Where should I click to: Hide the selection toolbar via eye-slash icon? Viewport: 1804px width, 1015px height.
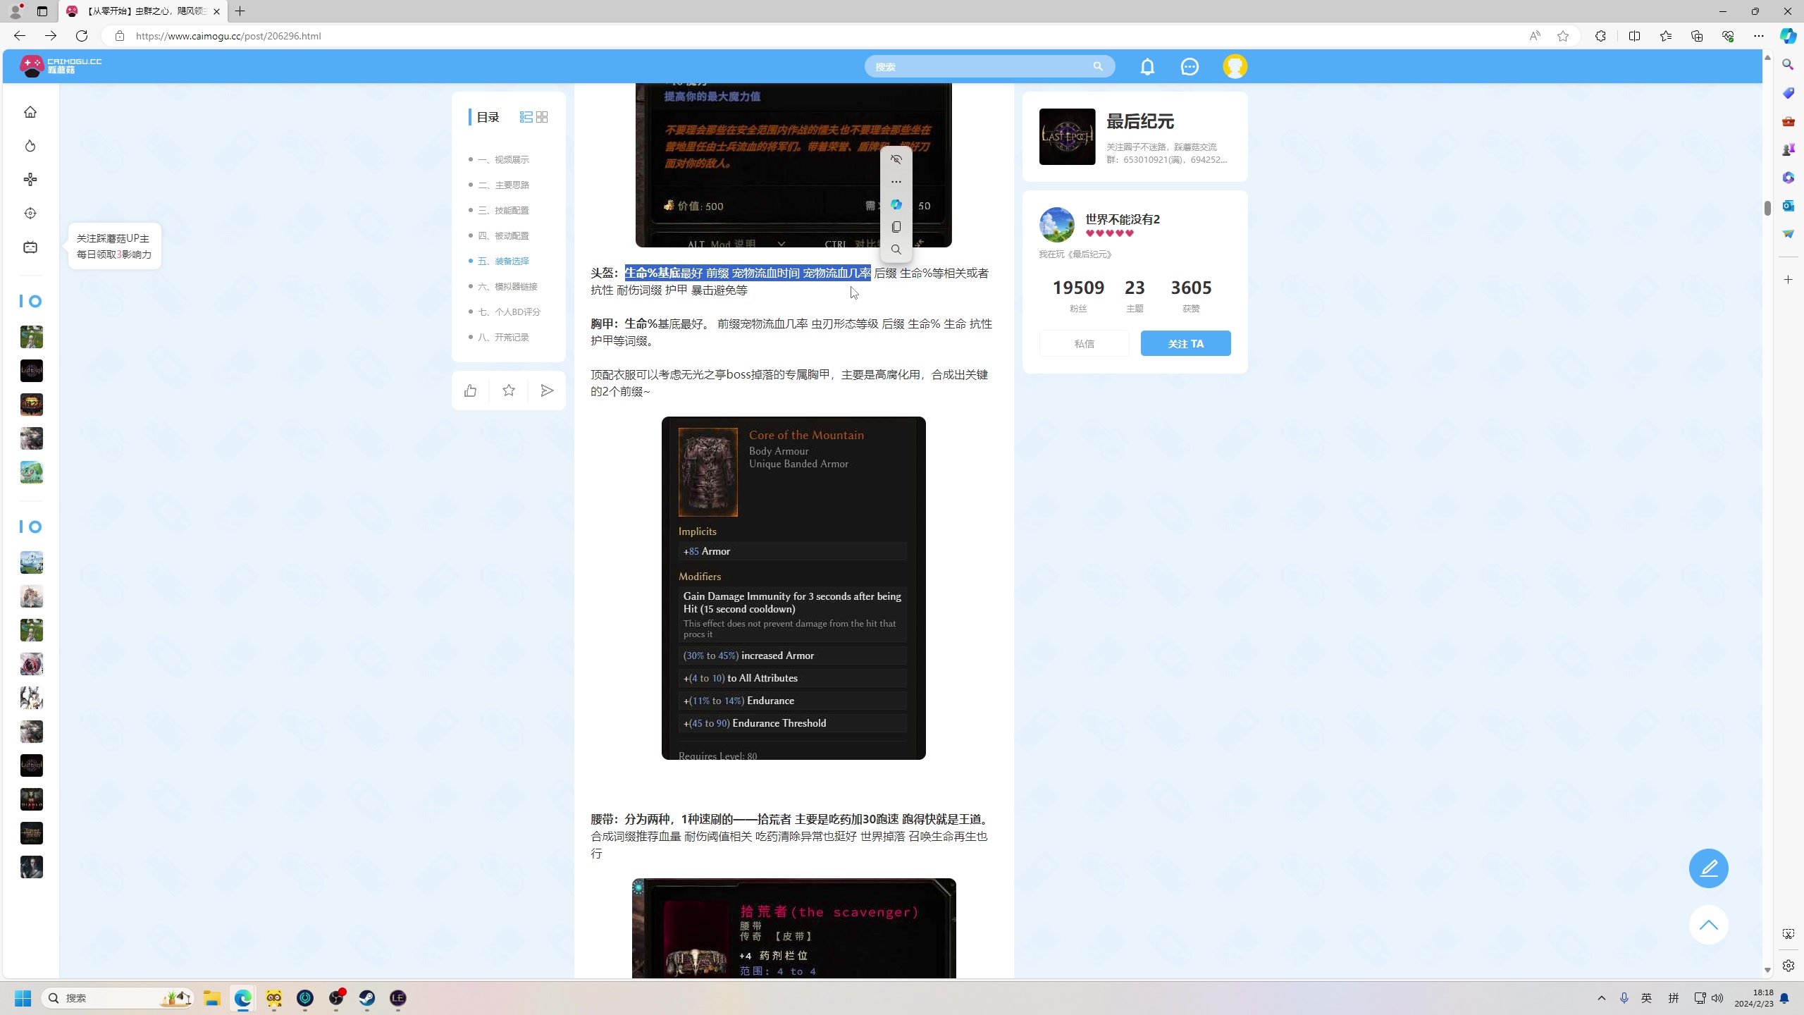pos(896,159)
